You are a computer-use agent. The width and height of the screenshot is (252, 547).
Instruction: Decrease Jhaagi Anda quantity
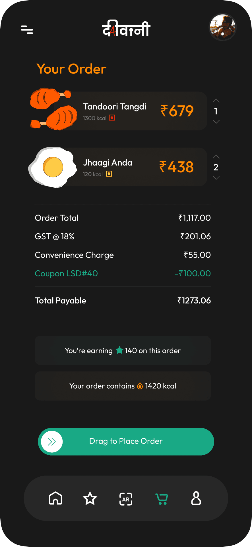click(216, 178)
